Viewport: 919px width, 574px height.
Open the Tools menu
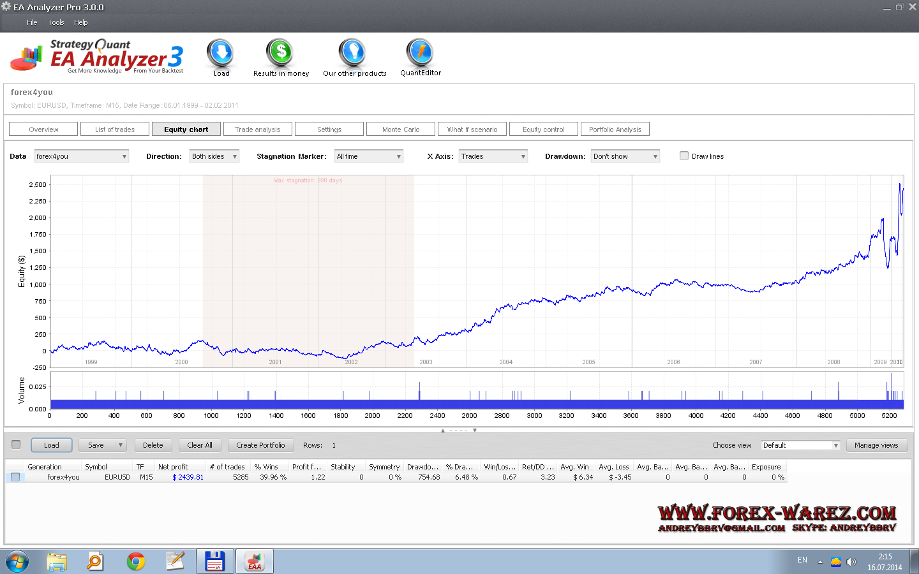pos(56,22)
